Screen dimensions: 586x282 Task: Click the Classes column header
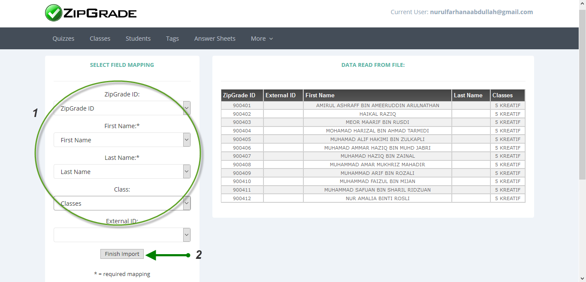(x=508, y=96)
